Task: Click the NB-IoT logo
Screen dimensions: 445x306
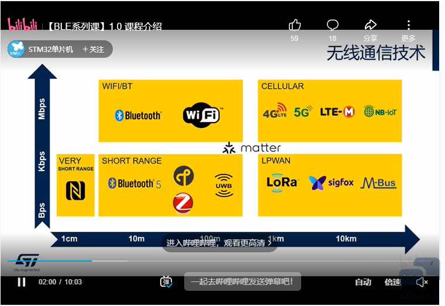Action: pos(380,112)
